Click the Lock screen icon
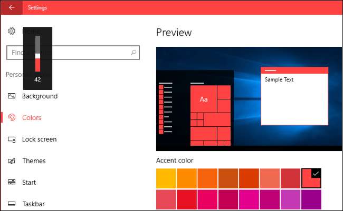 (12, 139)
